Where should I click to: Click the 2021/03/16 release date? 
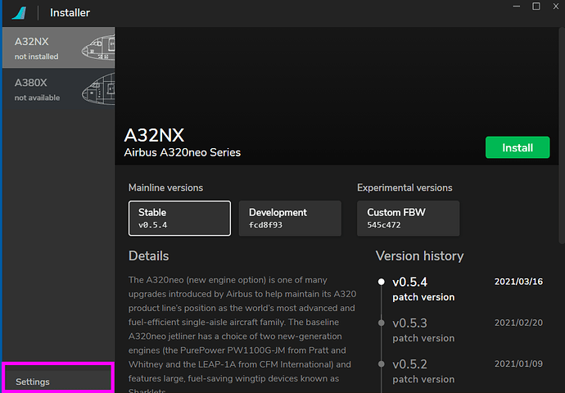tap(518, 282)
